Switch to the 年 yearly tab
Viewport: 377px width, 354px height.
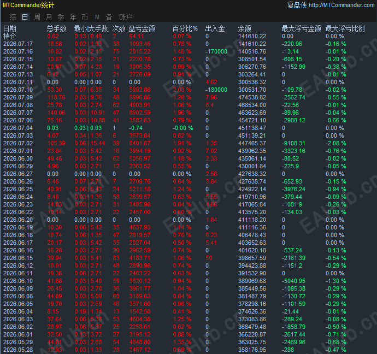(73, 17)
